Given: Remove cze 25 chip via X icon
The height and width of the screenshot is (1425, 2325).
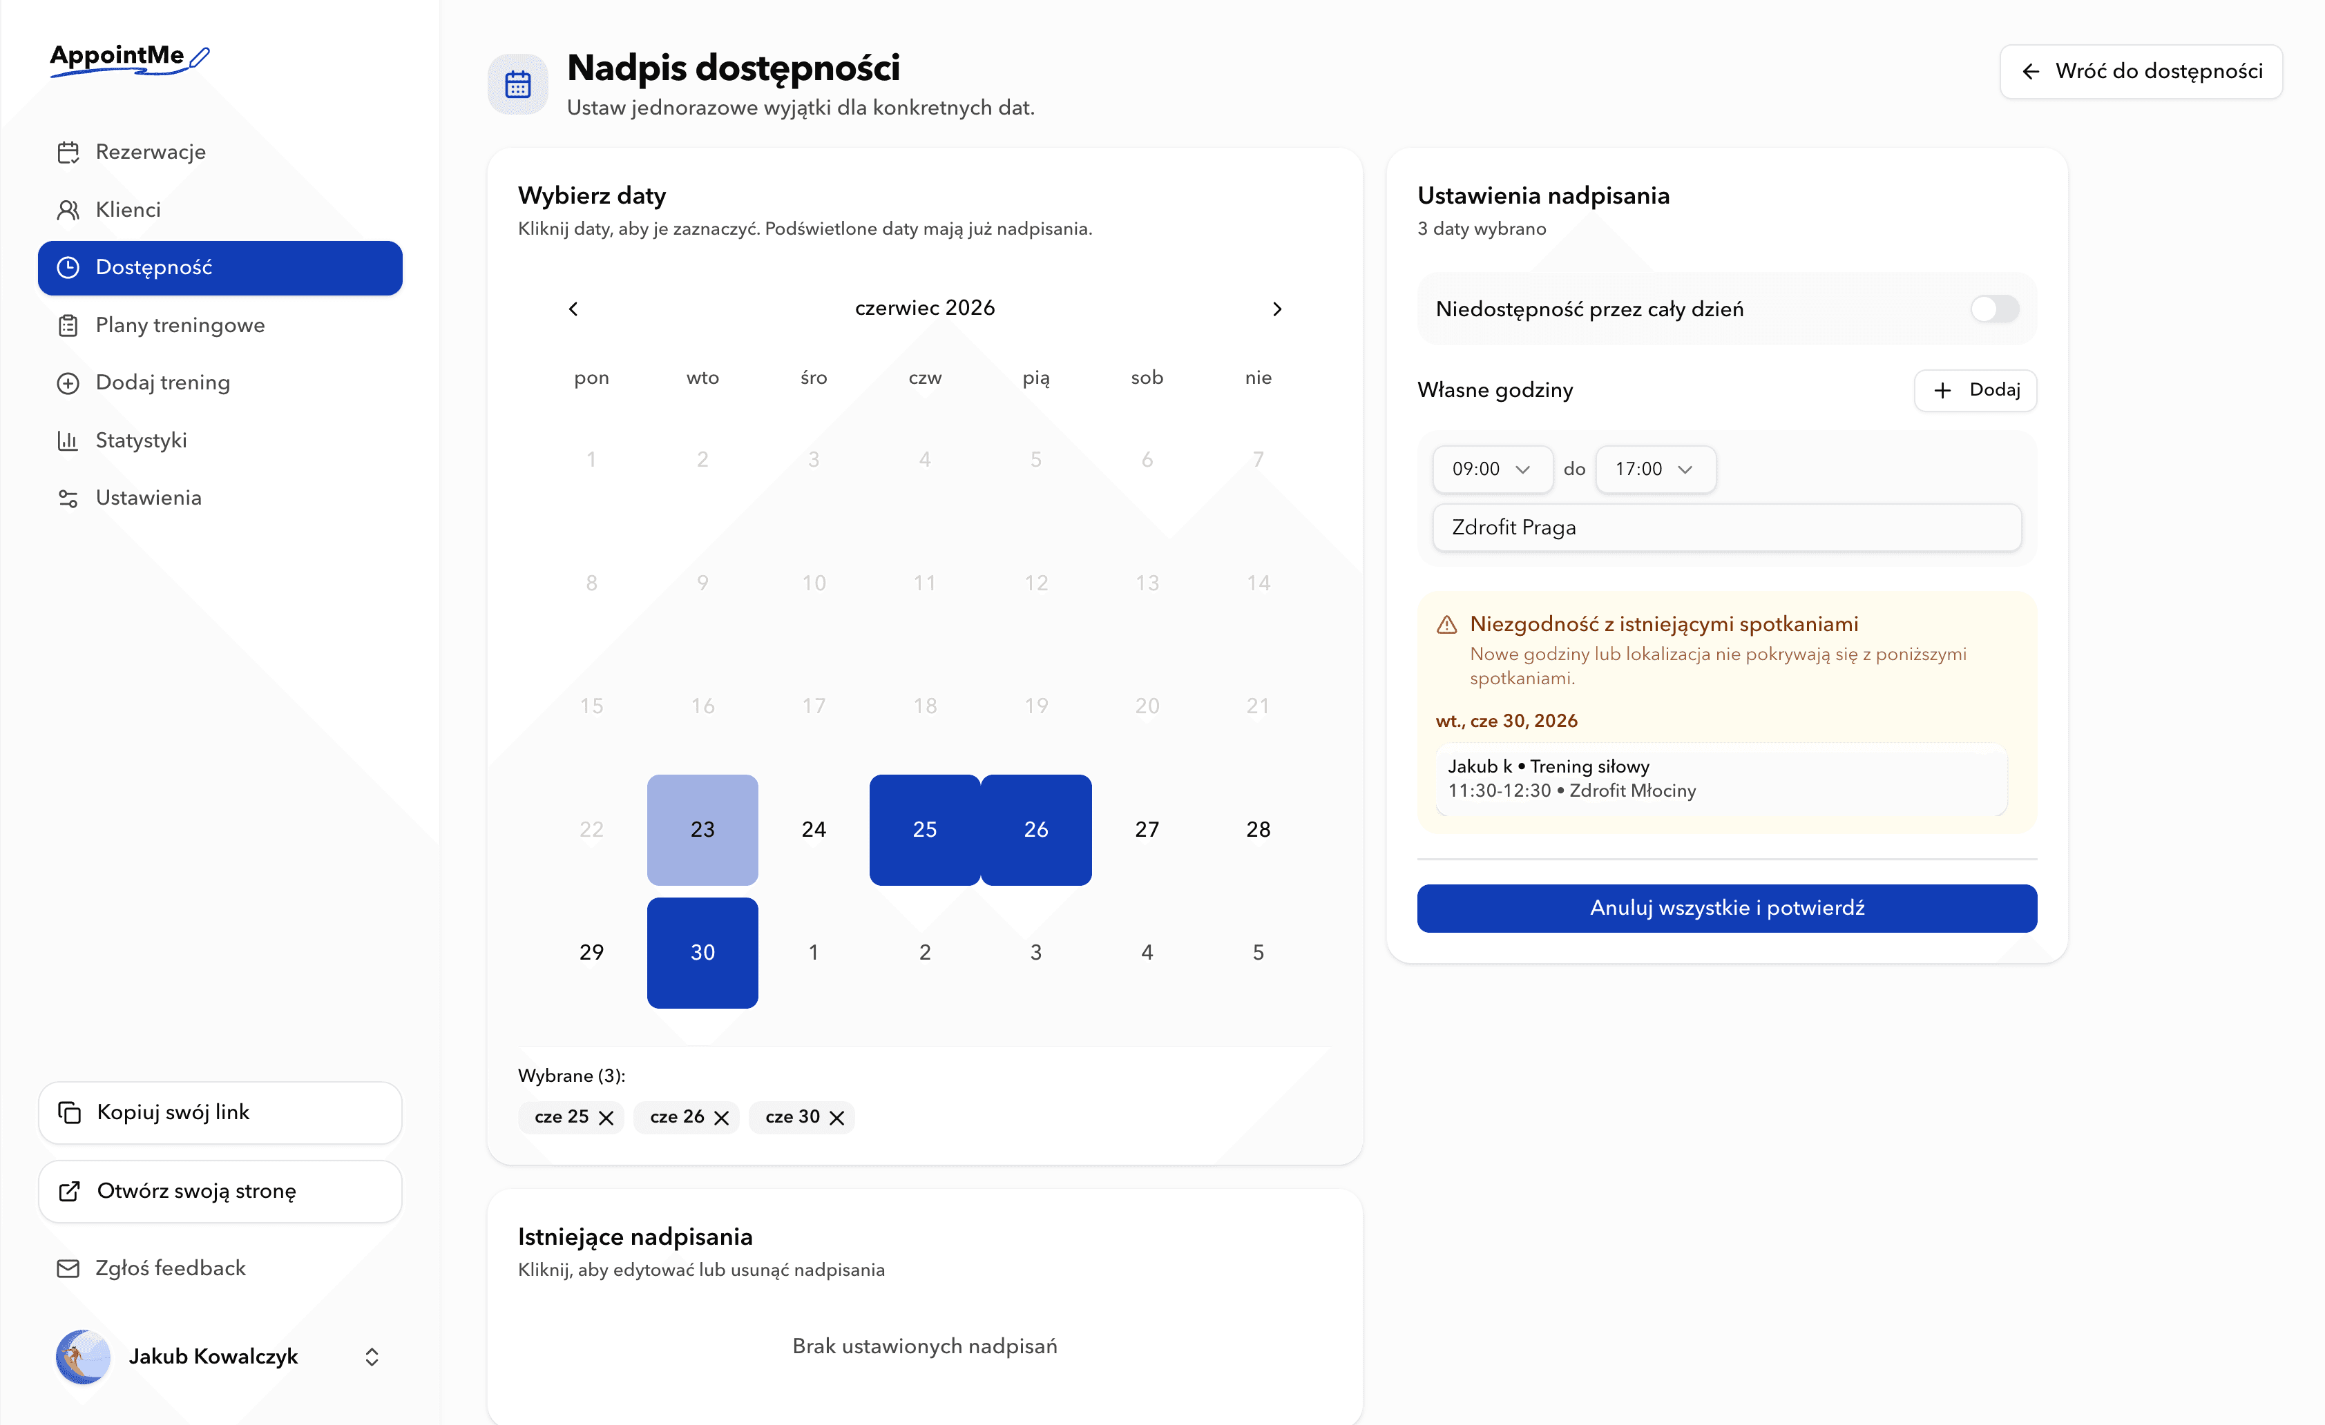Looking at the screenshot, I should pyautogui.click(x=606, y=1118).
